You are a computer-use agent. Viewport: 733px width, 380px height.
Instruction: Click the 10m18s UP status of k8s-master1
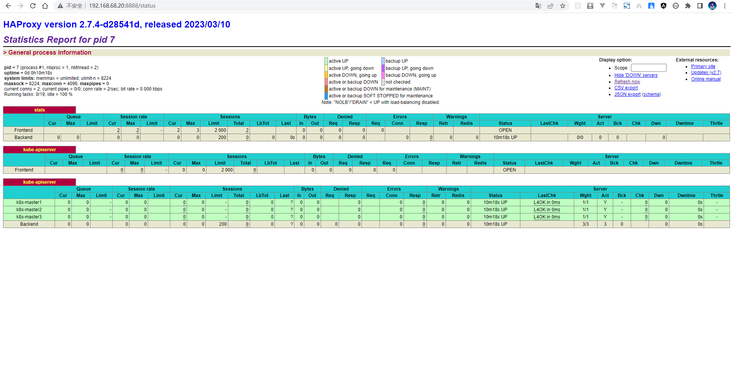tap(495, 202)
